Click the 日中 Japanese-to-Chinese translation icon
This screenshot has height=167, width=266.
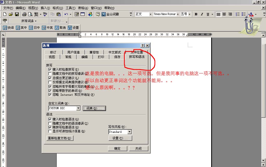coord(34,27)
